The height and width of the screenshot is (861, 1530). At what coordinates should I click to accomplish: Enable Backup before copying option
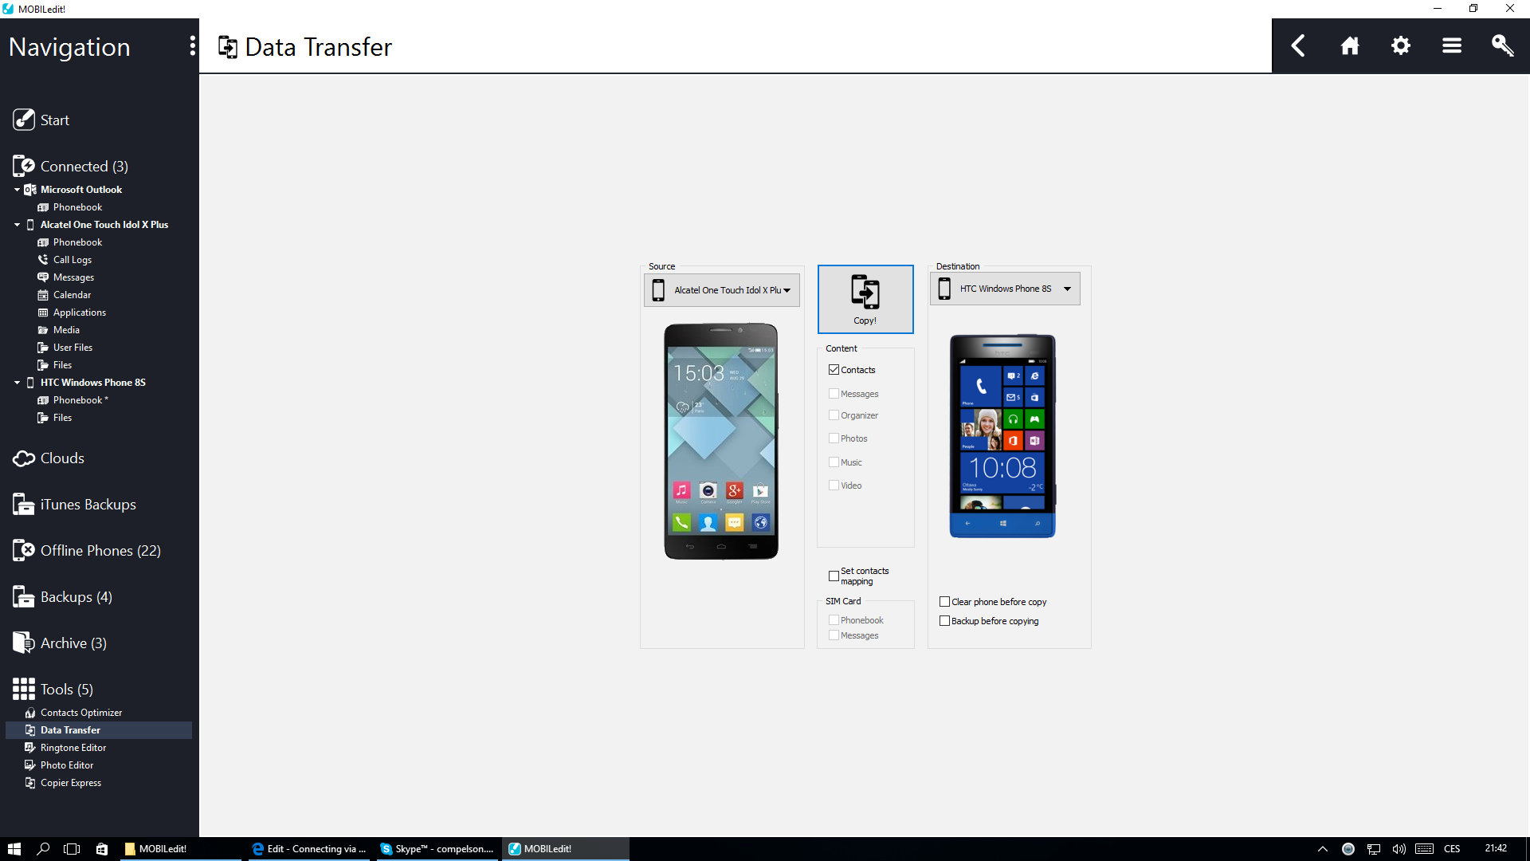pyautogui.click(x=944, y=621)
